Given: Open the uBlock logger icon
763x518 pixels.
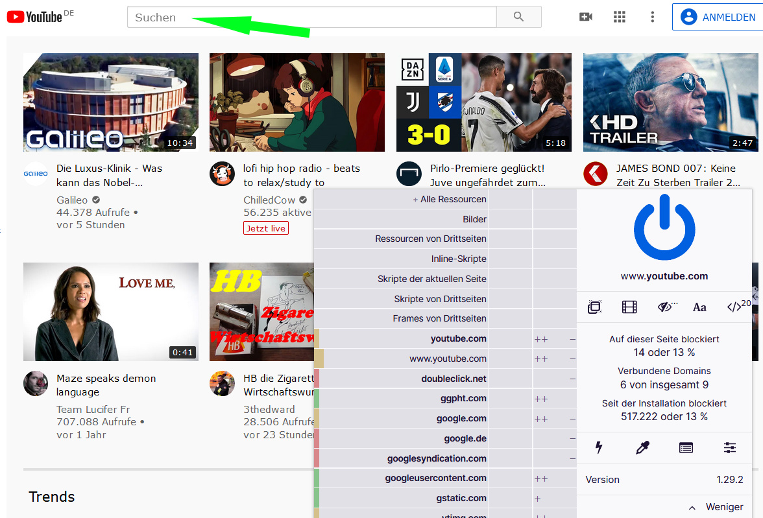Looking at the screenshot, I should [686, 447].
